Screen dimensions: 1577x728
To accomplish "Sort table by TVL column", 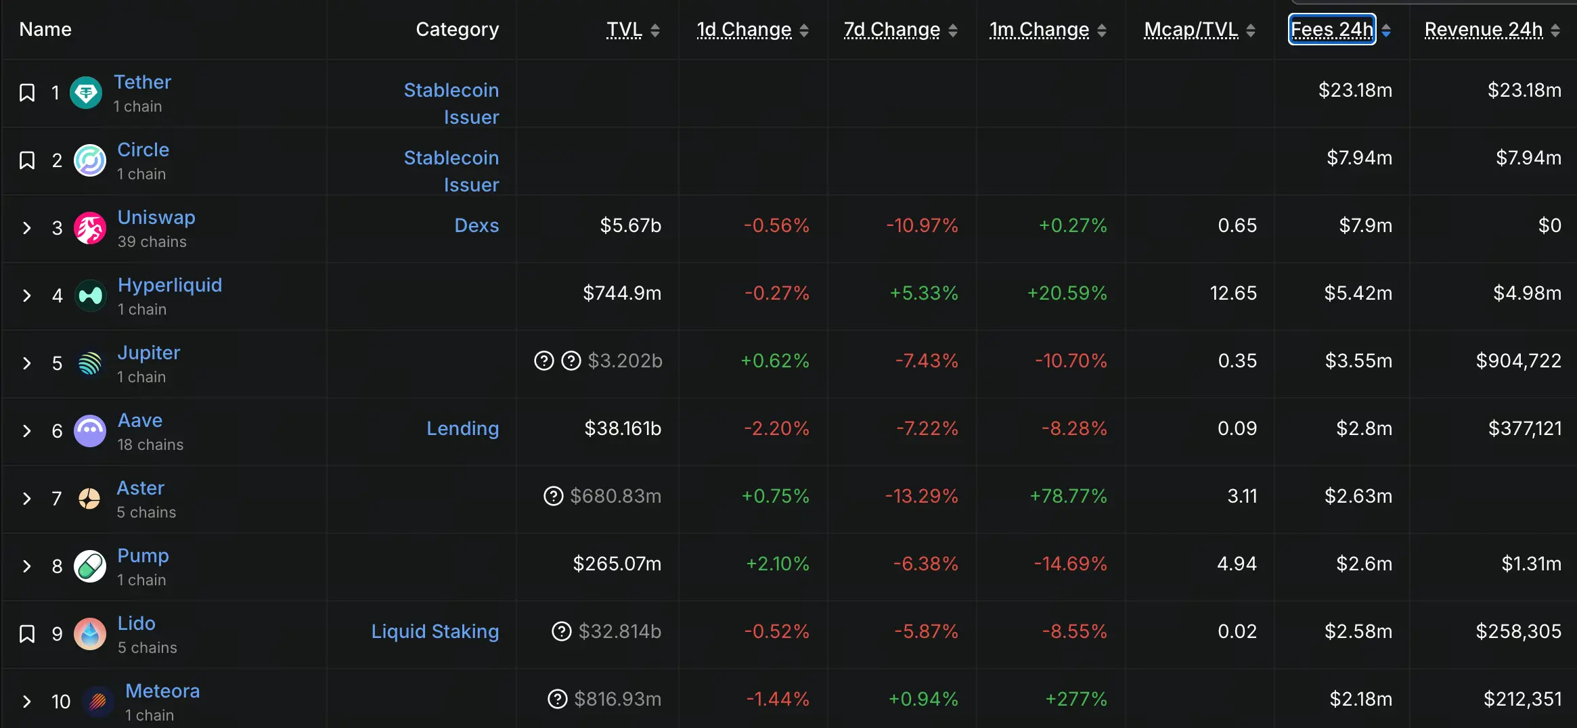I will click(x=625, y=30).
